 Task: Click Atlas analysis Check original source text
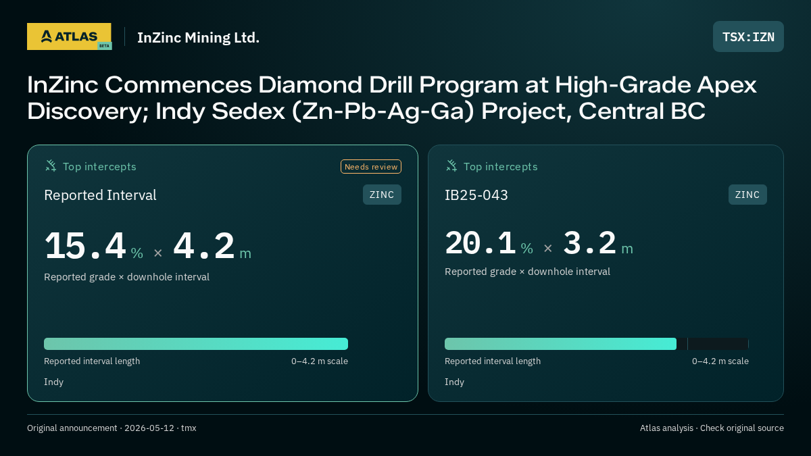(712, 428)
